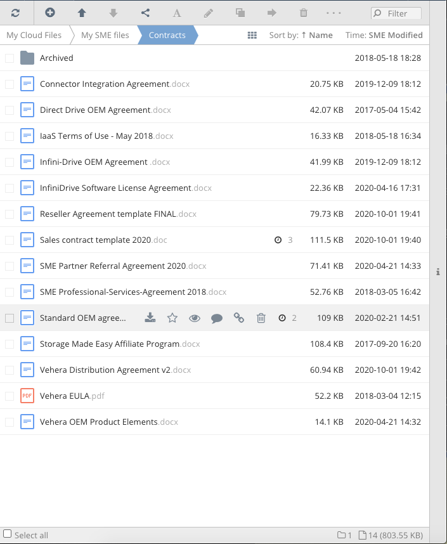
Task: Click the upload arrow icon in the toolbar
Action: coord(82,13)
